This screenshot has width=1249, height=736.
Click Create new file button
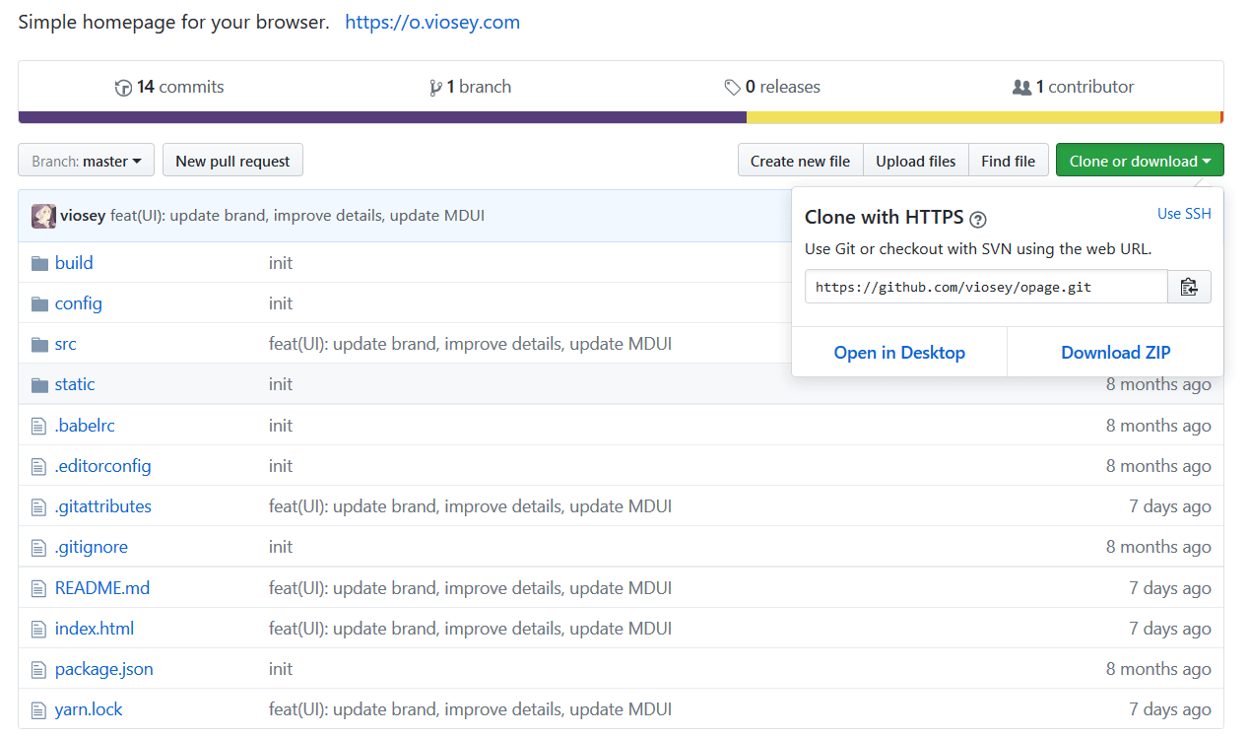coord(800,161)
